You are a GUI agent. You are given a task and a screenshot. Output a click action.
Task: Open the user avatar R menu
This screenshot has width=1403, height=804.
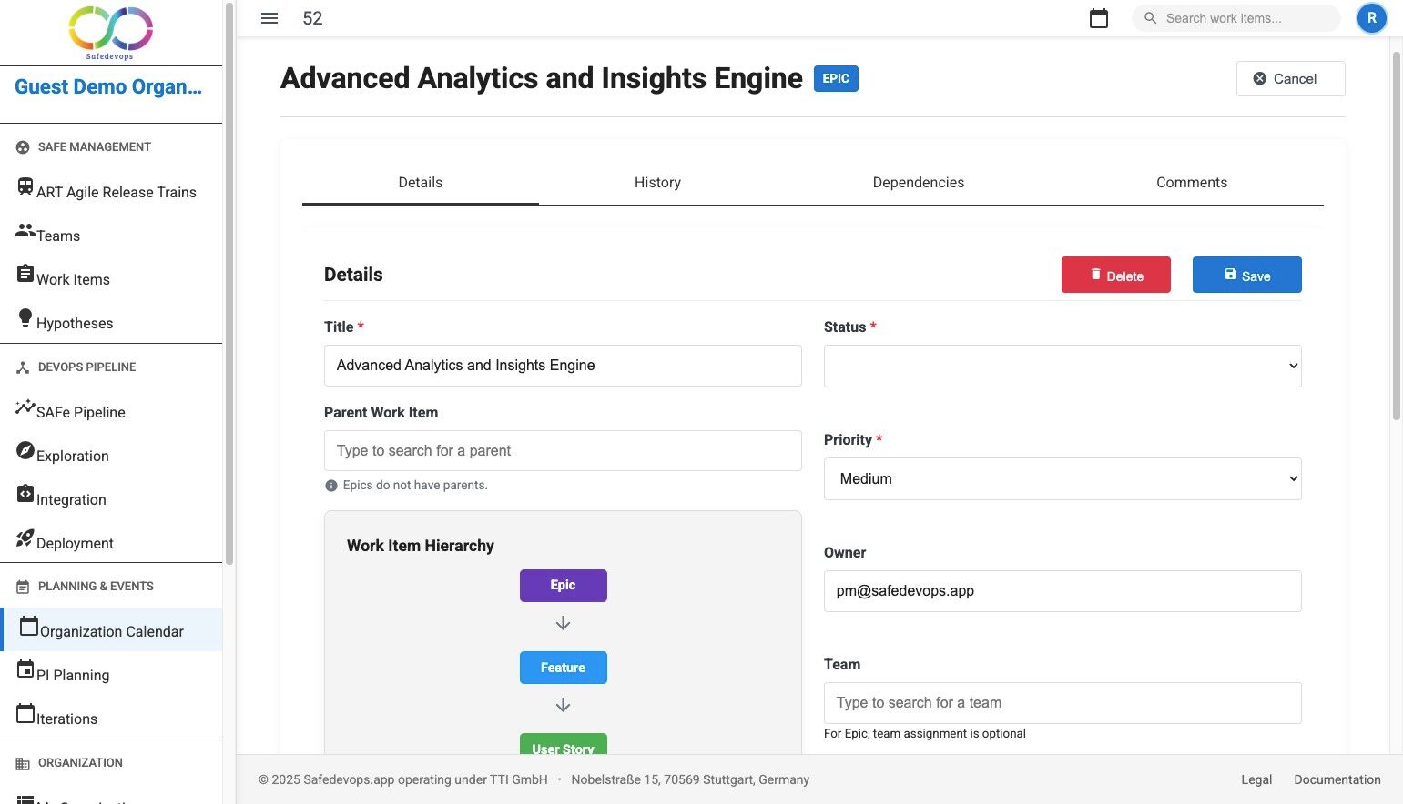pos(1371,18)
